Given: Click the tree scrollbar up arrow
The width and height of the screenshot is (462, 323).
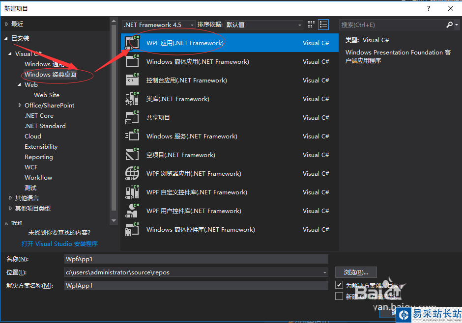Looking at the screenshot, I should pos(114,21).
